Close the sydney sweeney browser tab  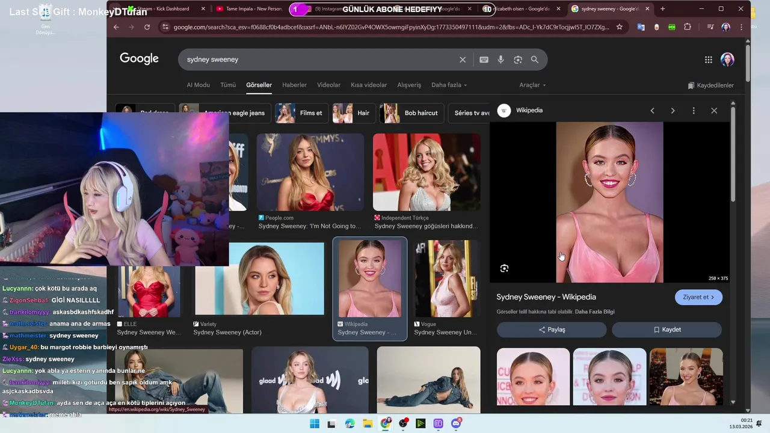click(647, 9)
